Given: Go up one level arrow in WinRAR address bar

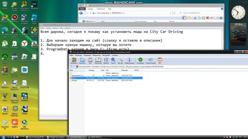Looking at the screenshot, I should click(72, 67).
